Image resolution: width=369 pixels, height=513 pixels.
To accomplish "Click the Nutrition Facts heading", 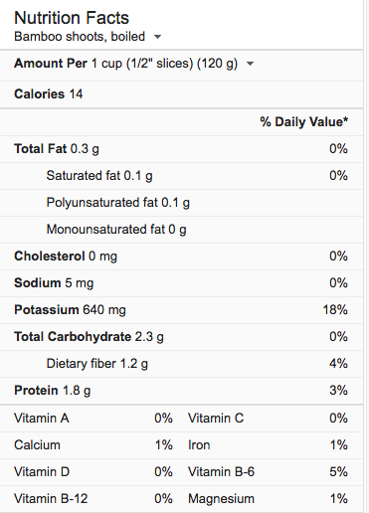I will click(x=72, y=18).
